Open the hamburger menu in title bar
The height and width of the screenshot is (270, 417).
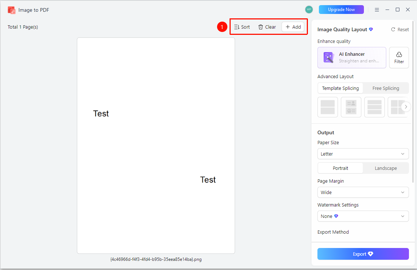click(377, 10)
